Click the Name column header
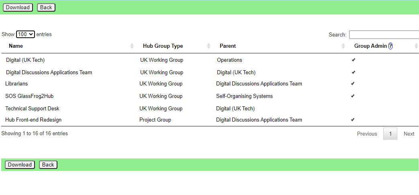Image resolution: width=419 pixels, height=195 pixels. (x=16, y=46)
